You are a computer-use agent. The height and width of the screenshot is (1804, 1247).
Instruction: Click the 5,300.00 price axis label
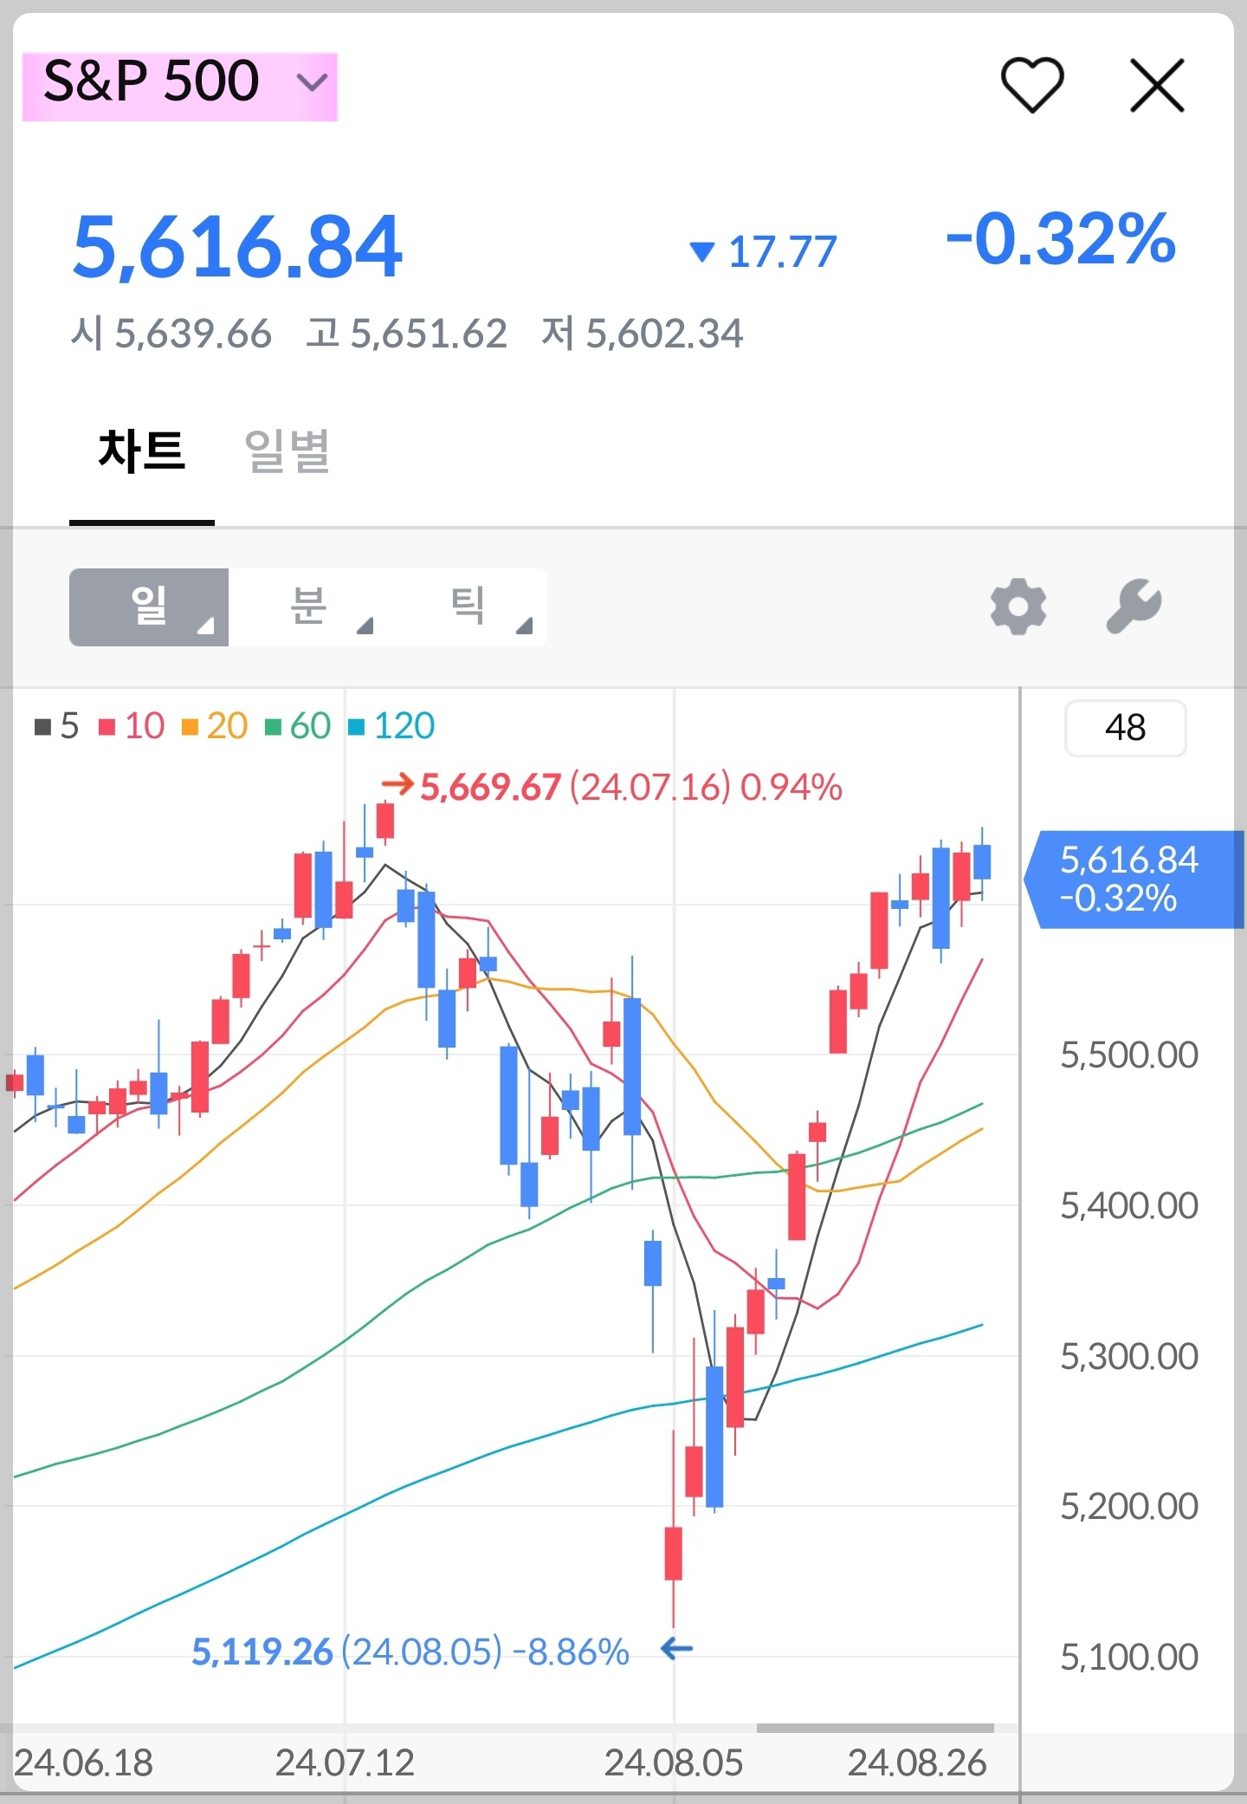click(1129, 1356)
